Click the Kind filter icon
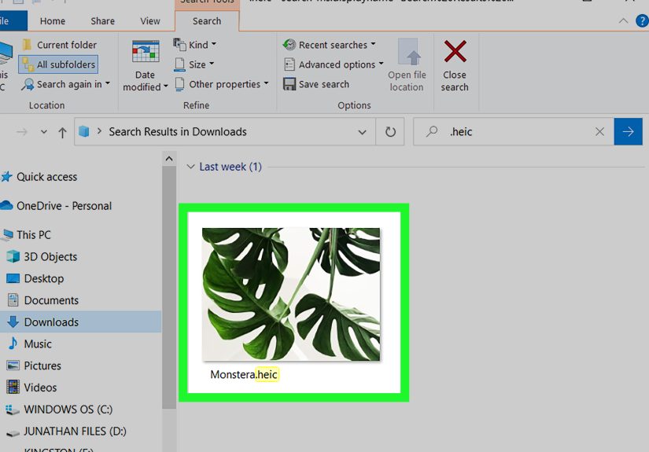This screenshot has width=649, height=452. click(179, 44)
